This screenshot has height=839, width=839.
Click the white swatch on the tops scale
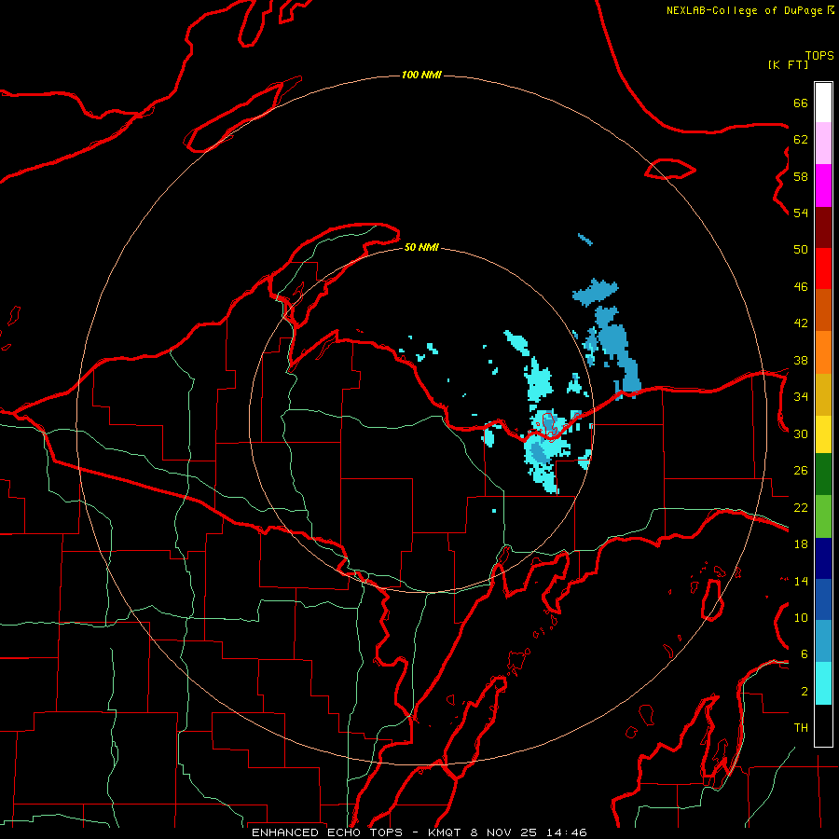point(823,103)
